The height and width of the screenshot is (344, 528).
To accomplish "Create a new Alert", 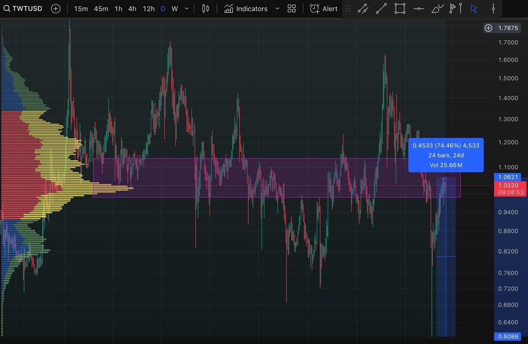I will (x=324, y=8).
